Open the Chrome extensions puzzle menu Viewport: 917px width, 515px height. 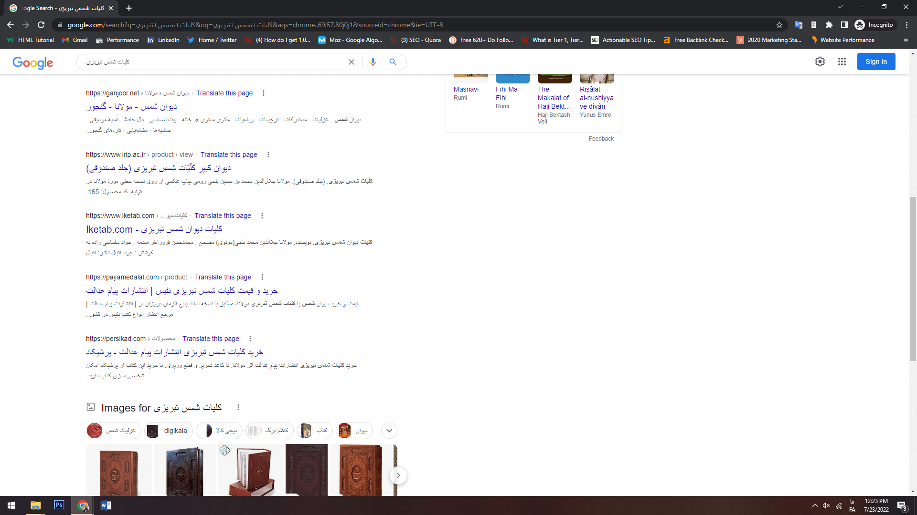pyautogui.click(x=829, y=25)
